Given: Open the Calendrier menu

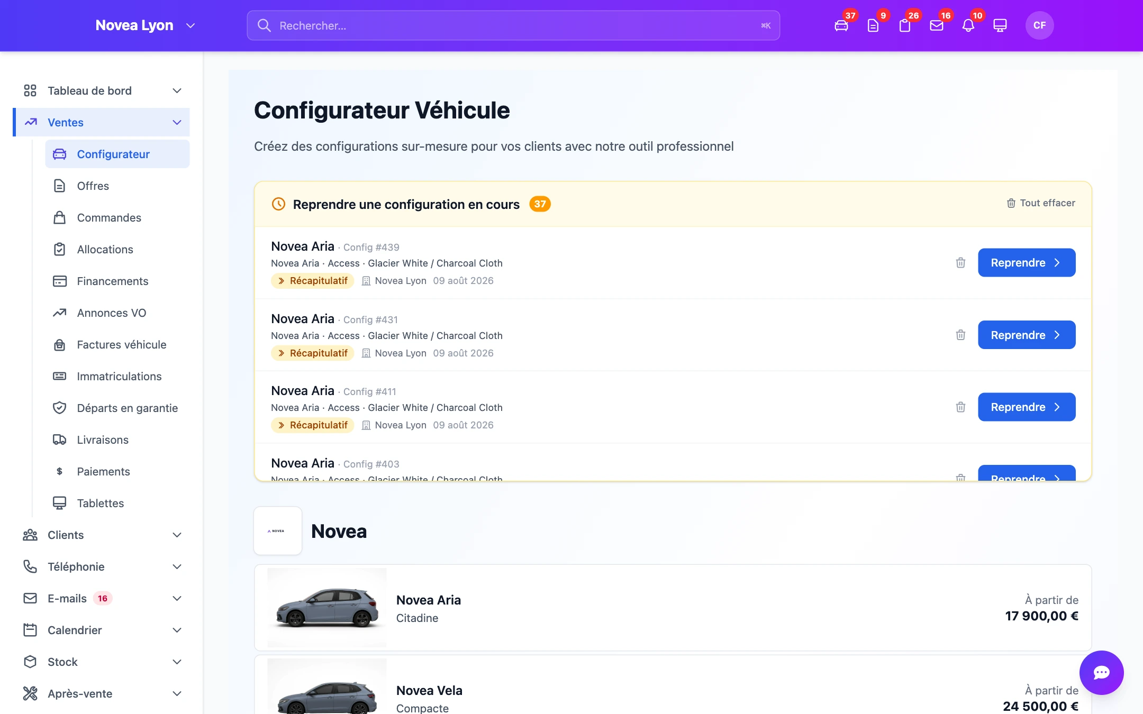Looking at the screenshot, I should point(102,630).
